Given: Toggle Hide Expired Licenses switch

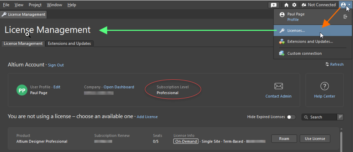Looking at the screenshot, I should [x=291, y=117].
